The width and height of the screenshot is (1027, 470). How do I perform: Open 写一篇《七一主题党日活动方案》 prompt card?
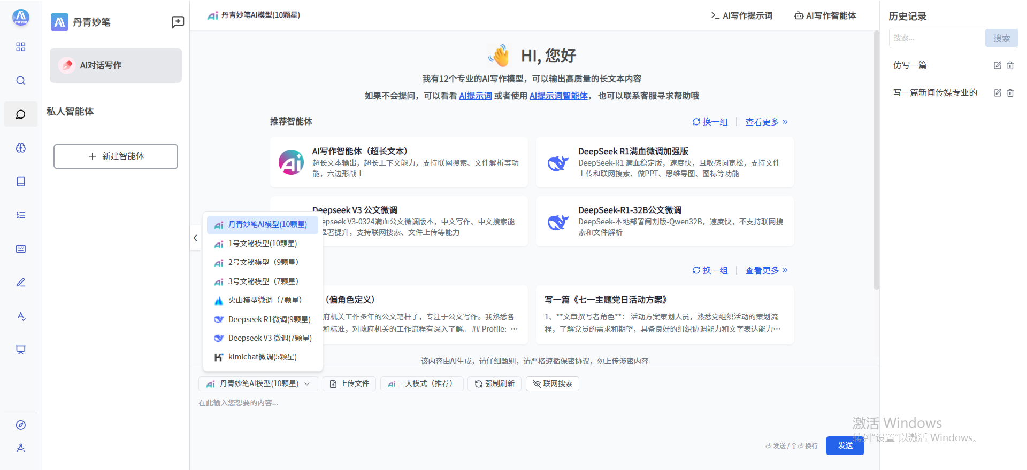click(x=665, y=315)
